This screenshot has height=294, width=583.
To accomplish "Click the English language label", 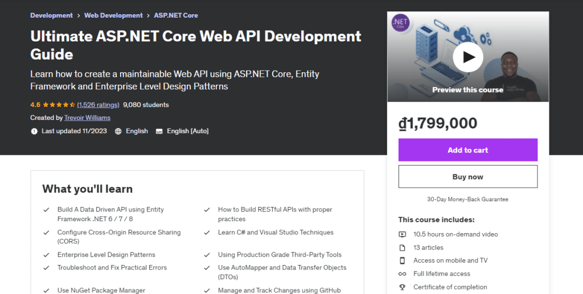I will point(137,131).
